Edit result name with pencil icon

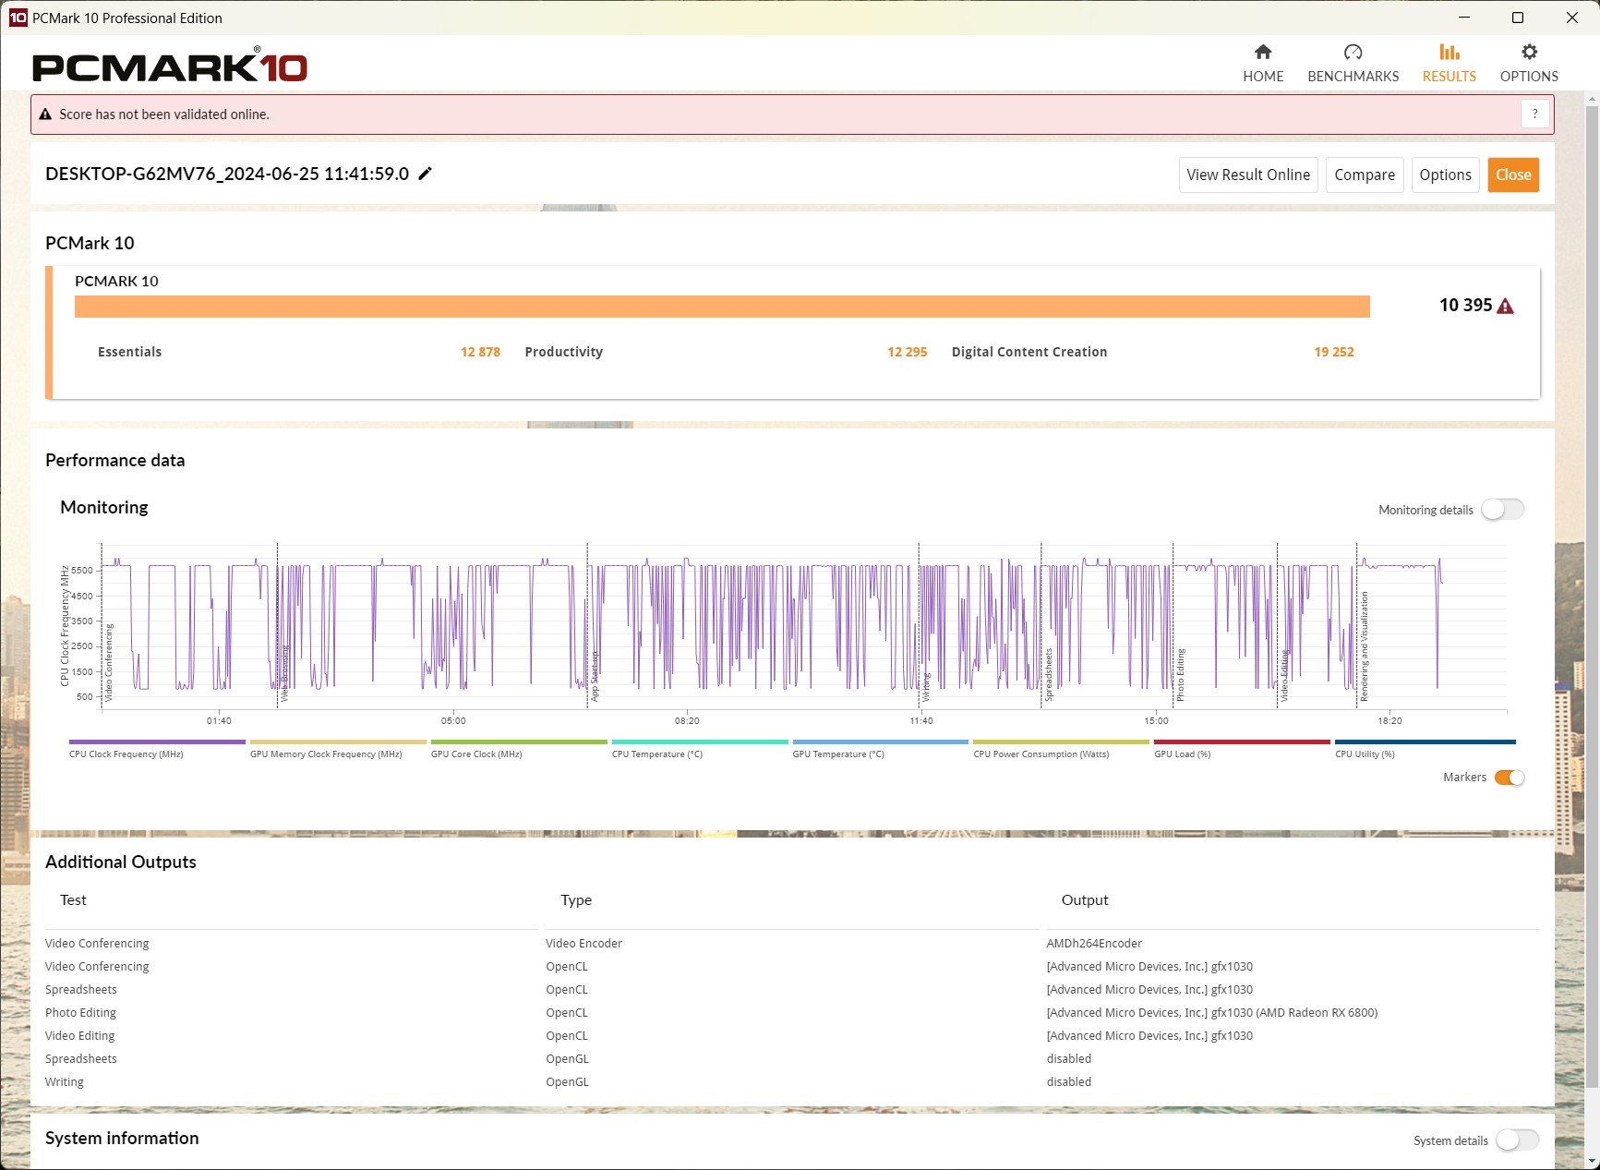(x=425, y=174)
